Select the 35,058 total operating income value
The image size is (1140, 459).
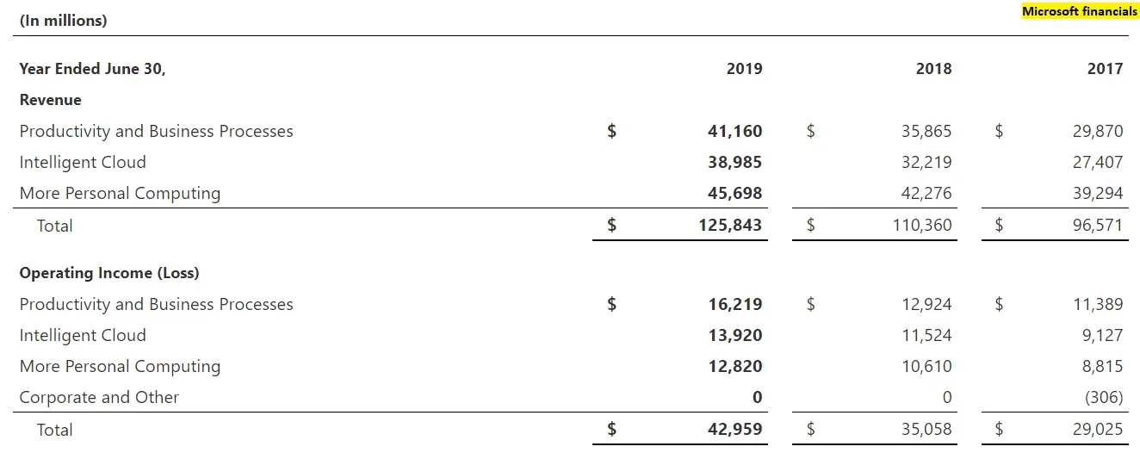926,429
